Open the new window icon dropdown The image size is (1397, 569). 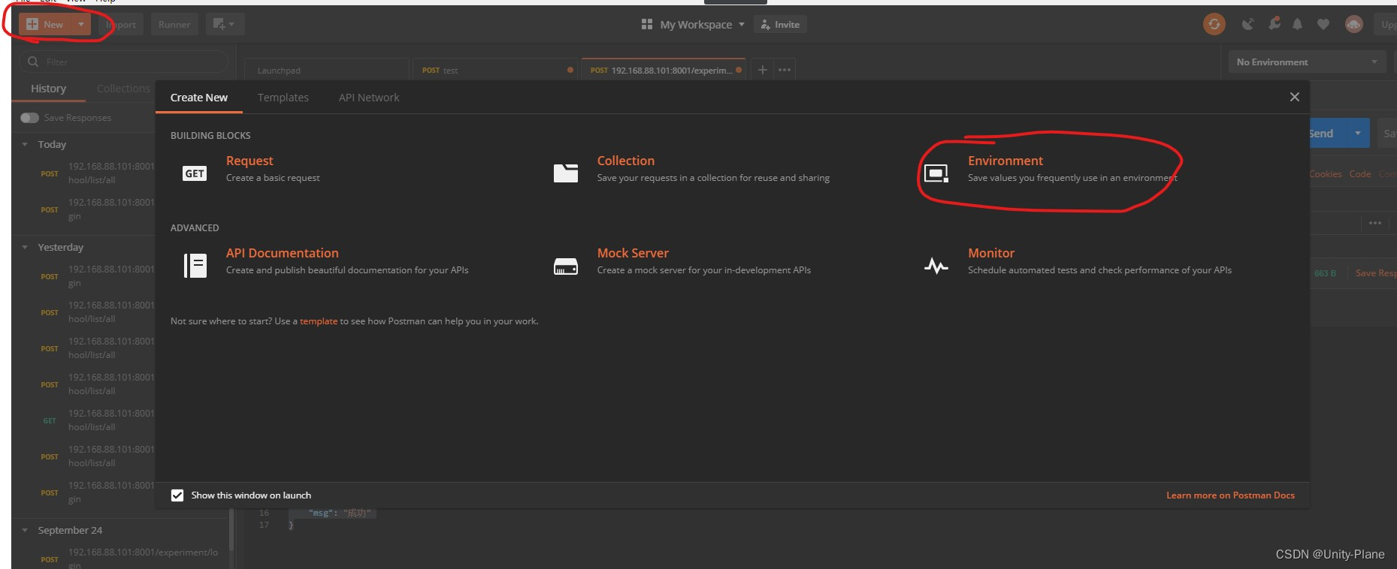(x=224, y=25)
